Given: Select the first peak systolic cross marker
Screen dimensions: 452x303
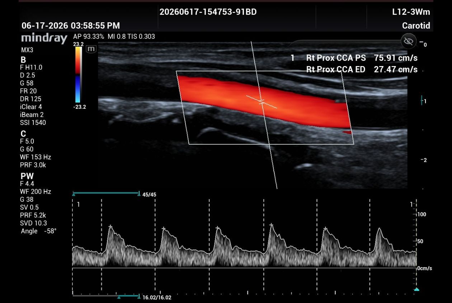Looking at the screenshot, I should [110, 227].
